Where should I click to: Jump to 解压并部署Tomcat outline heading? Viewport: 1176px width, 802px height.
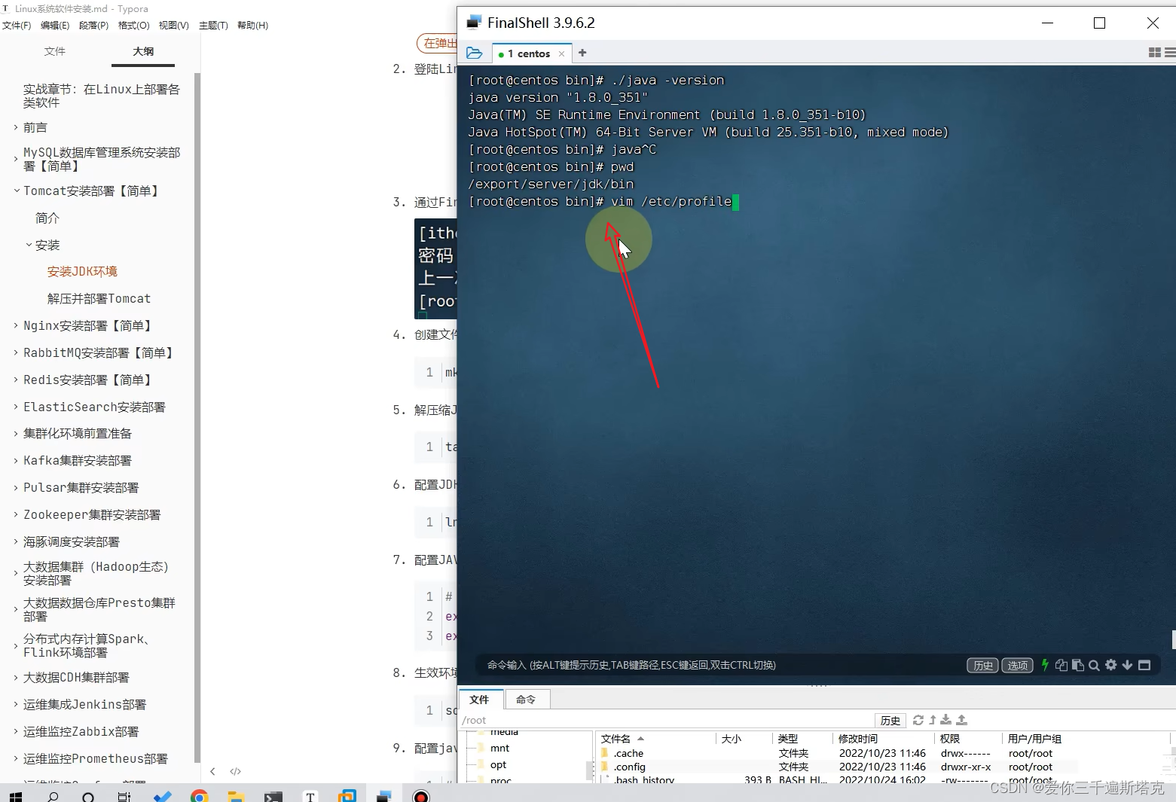99,298
